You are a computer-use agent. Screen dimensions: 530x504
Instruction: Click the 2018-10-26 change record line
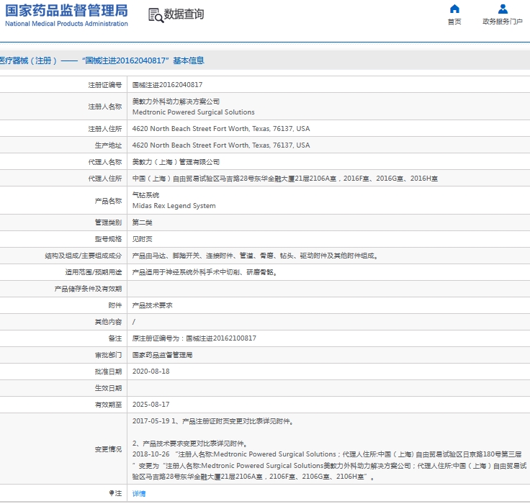(x=327, y=454)
